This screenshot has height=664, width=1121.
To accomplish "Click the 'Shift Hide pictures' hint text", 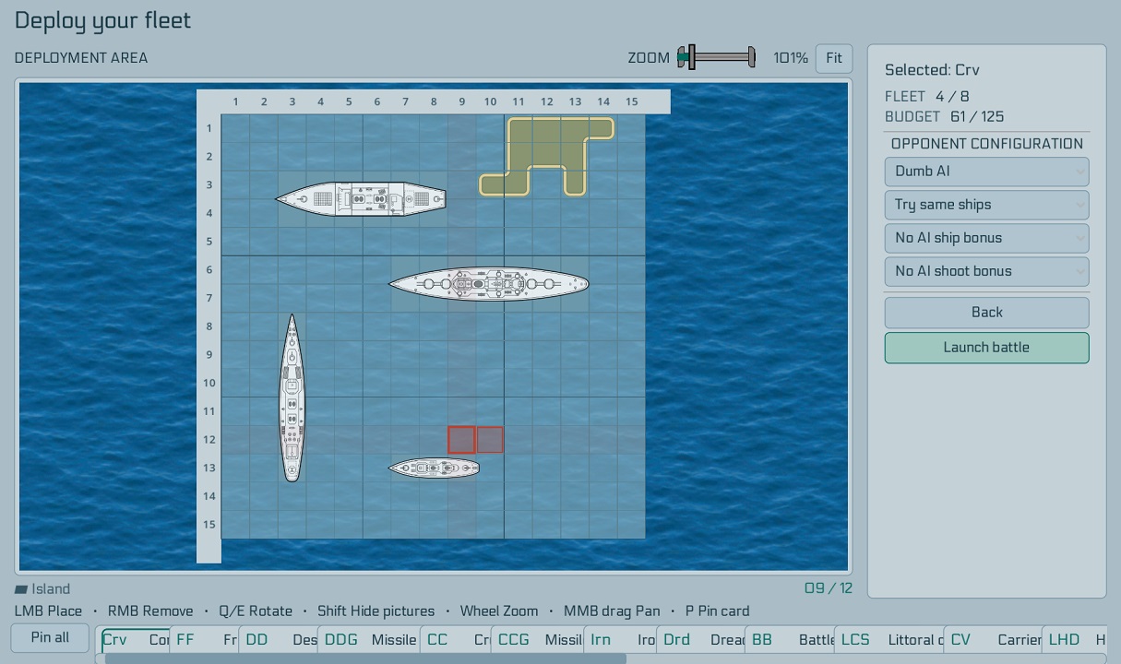I will pyautogui.click(x=376, y=611).
